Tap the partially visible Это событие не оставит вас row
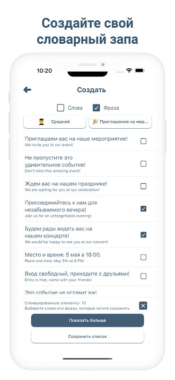Viewport: 175px width, 380px height. coord(87,292)
